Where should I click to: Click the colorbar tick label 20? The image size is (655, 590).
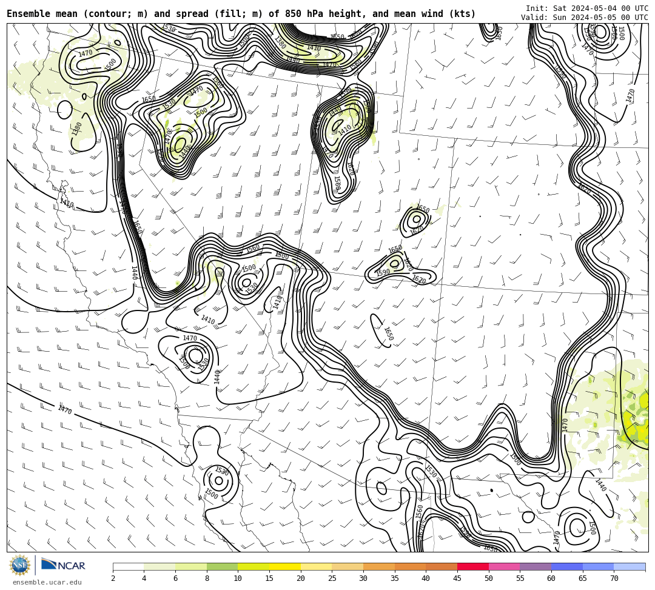click(300, 578)
